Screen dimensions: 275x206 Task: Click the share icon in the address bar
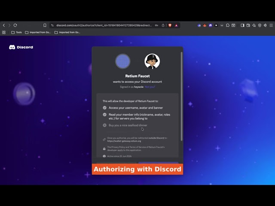point(163,25)
